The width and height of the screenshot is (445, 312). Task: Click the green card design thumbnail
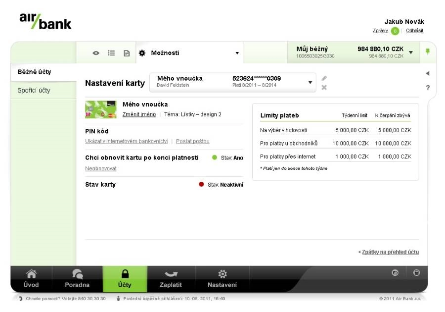click(x=101, y=109)
